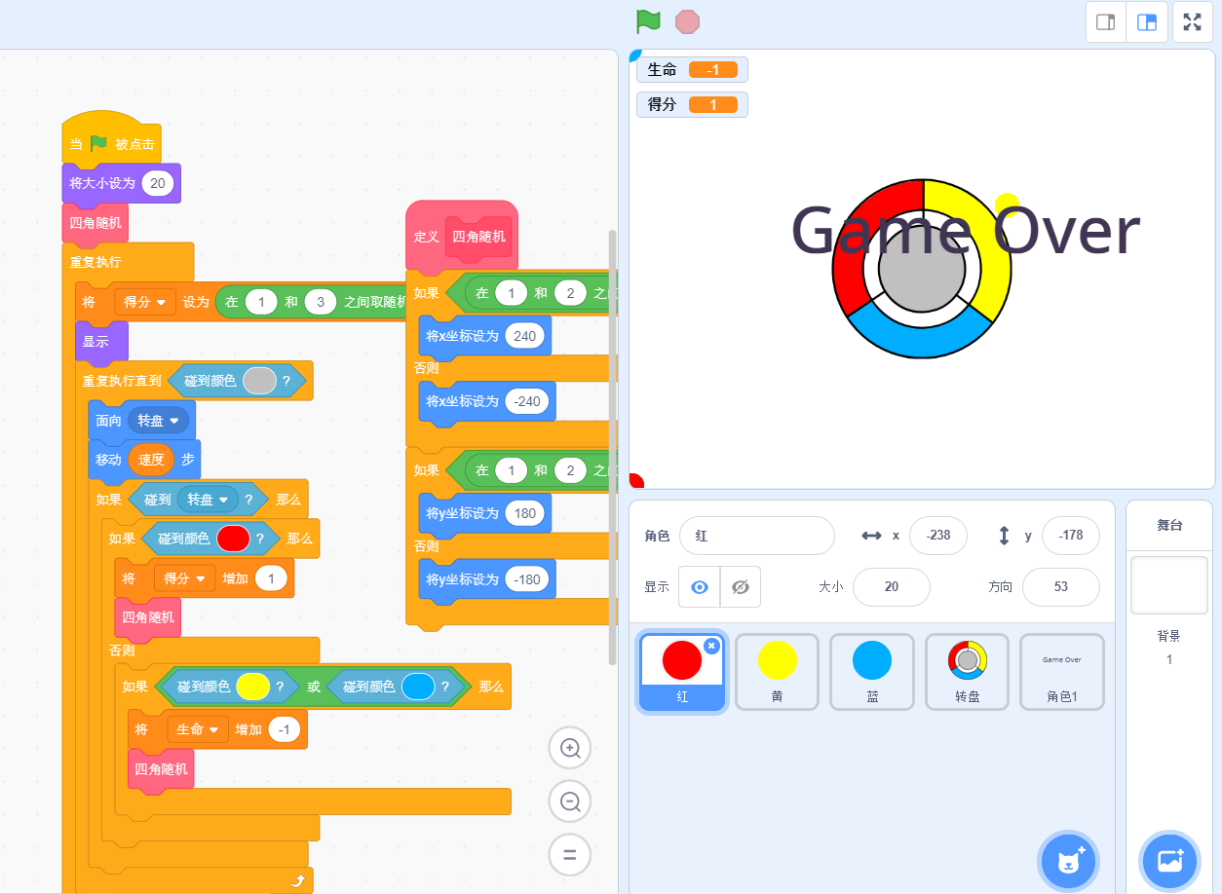
Task: Switch to small stage layout
Action: click(x=1106, y=22)
